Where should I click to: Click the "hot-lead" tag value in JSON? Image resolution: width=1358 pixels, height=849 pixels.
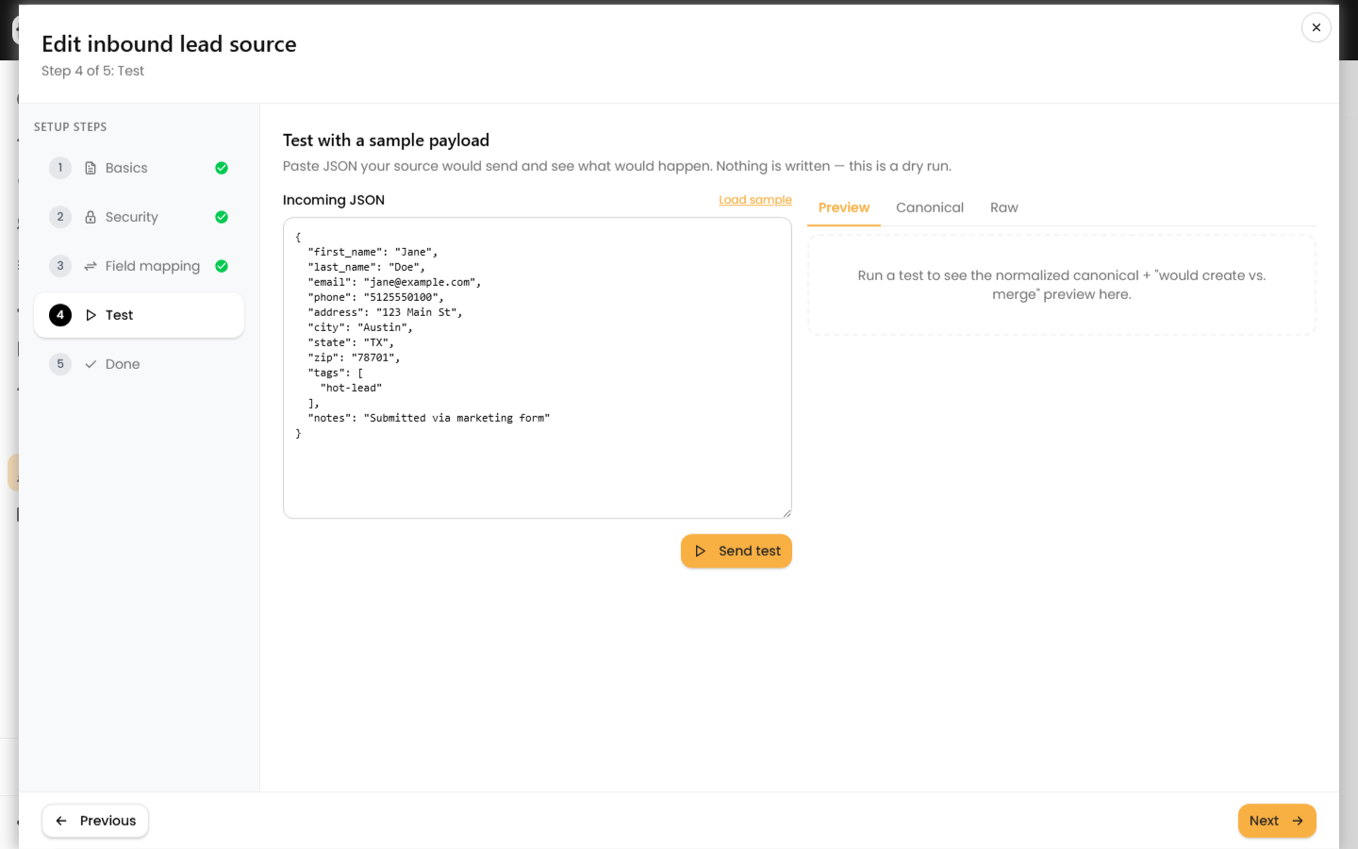pyautogui.click(x=351, y=388)
